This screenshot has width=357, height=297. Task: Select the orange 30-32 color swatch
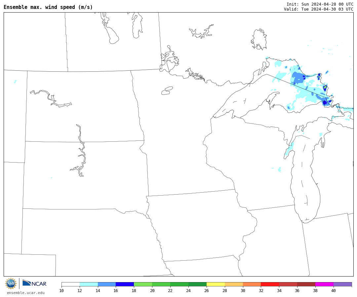252,284
